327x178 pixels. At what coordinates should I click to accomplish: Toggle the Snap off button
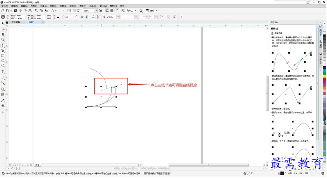123,11
